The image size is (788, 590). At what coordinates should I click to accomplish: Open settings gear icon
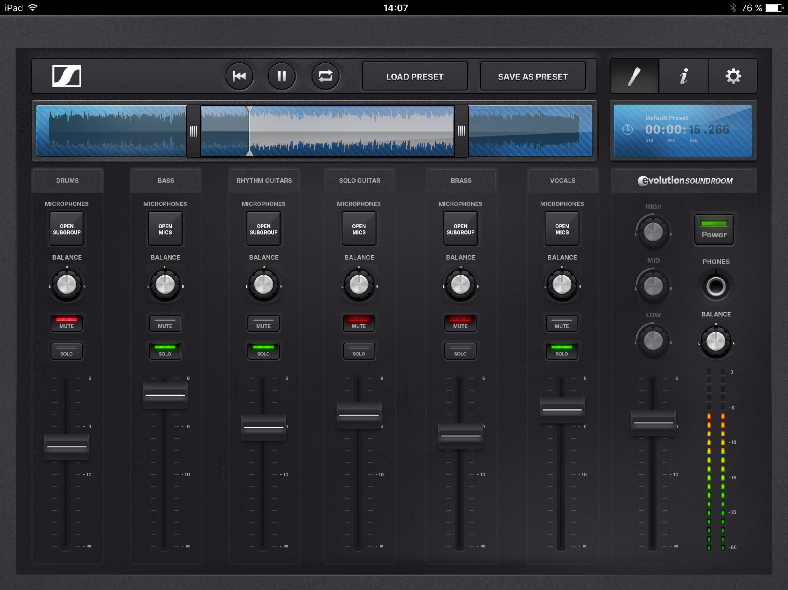point(733,76)
